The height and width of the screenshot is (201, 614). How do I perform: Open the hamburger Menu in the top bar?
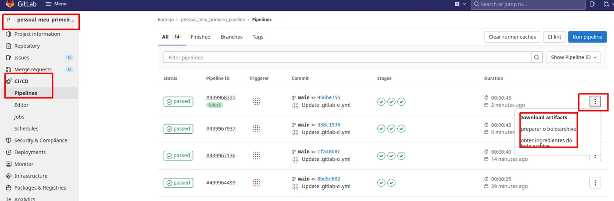coord(56,4)
